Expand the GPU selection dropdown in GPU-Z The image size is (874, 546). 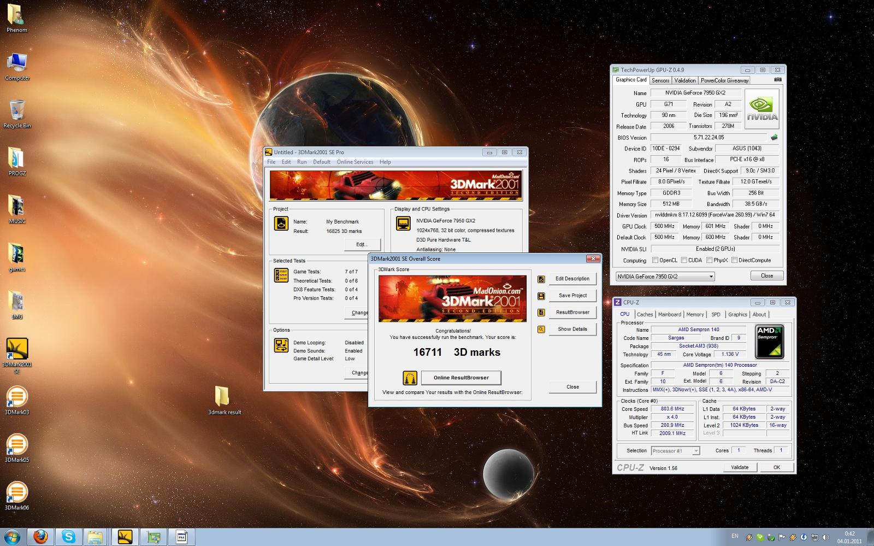[711, 277]
